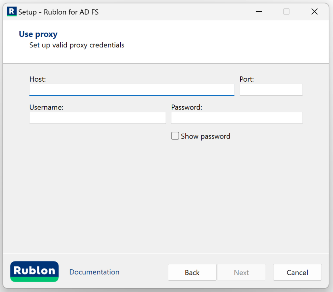The height and width of the screenshot is (292, 333).
Task: Click the Password input field
Action: [x=237, y=118]
